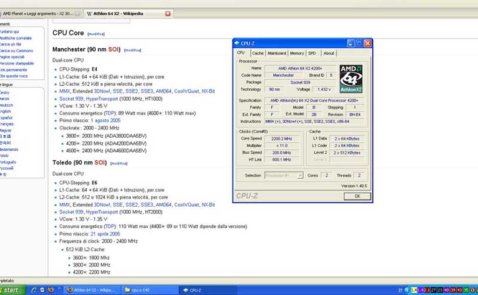The height and width of the screenshot is (295, 478).
Task: Close the CPU-Z window
Action: (367, 44)
